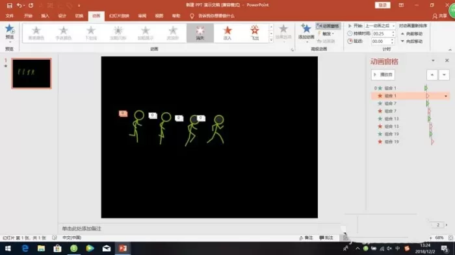The width and height of the screenshot is (455, 255).
Task: Save the presentation via quick access icon
Action: coord(10,5)
